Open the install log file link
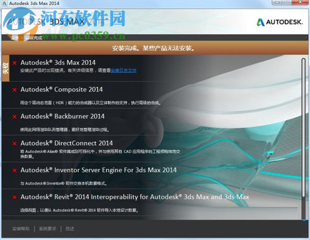 123,70
